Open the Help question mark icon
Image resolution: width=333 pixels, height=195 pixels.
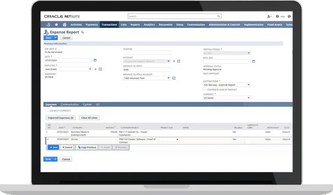277,16
